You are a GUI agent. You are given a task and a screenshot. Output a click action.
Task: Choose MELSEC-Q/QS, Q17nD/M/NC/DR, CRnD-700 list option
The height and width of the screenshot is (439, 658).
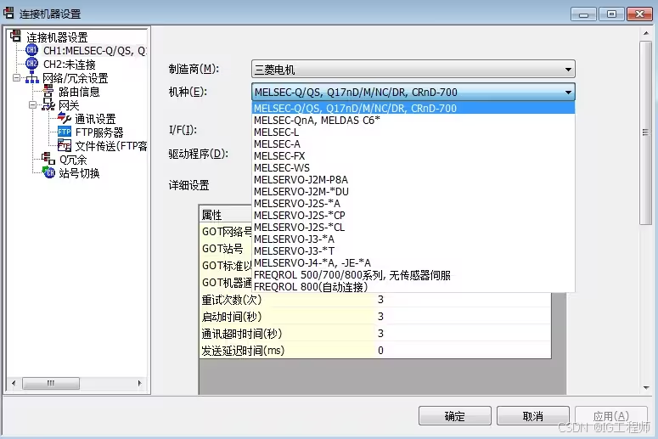(x=413, y=109)
